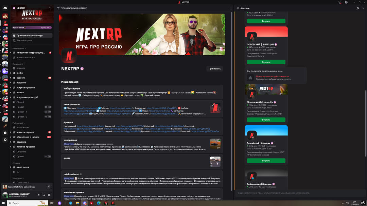
Task: Open Discord direct messages home icon
Action: tap(5, 8)
